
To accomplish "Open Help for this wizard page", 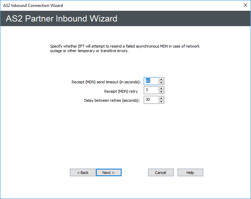I will coord(190,173).
